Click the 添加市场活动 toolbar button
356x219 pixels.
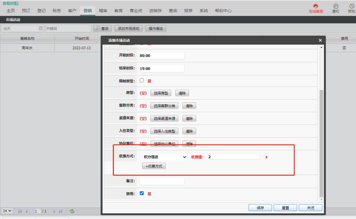click(x=129, y=28)
